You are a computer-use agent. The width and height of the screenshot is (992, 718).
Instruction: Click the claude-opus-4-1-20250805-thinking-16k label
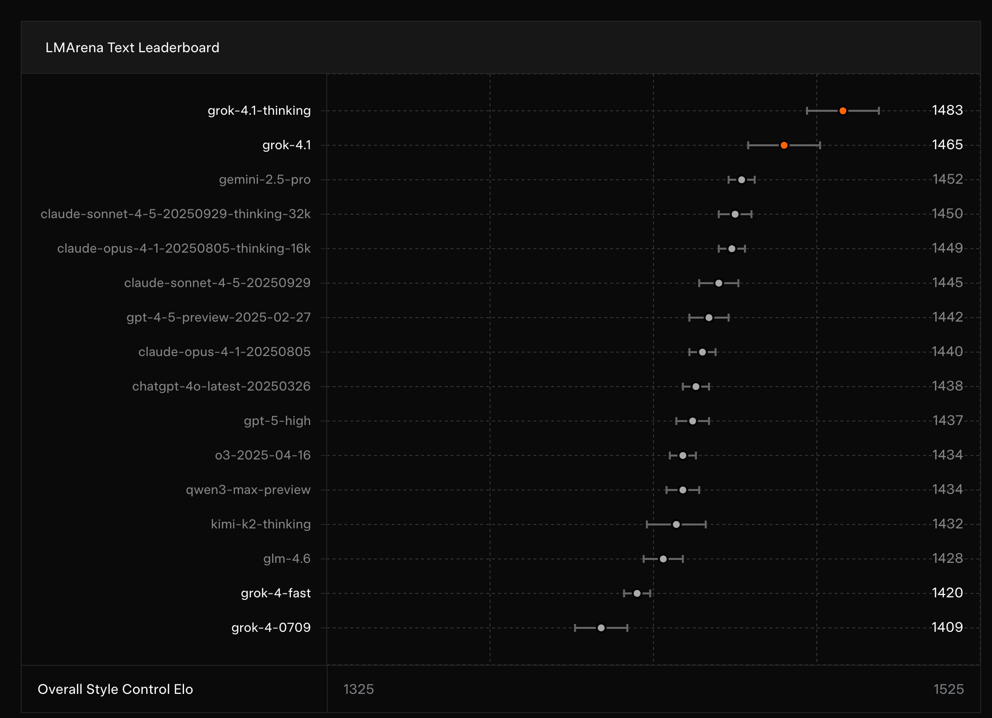pyautogui.click(x=184, y=249)
